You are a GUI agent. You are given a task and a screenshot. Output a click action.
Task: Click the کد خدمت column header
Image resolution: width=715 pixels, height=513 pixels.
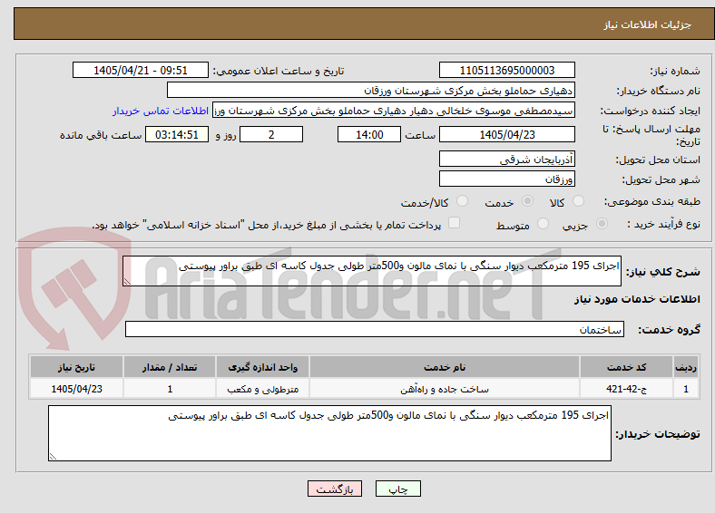(x=627, y=367)
